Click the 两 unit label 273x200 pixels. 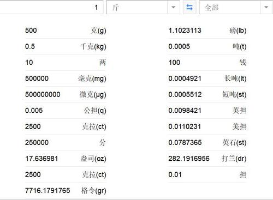103,62
